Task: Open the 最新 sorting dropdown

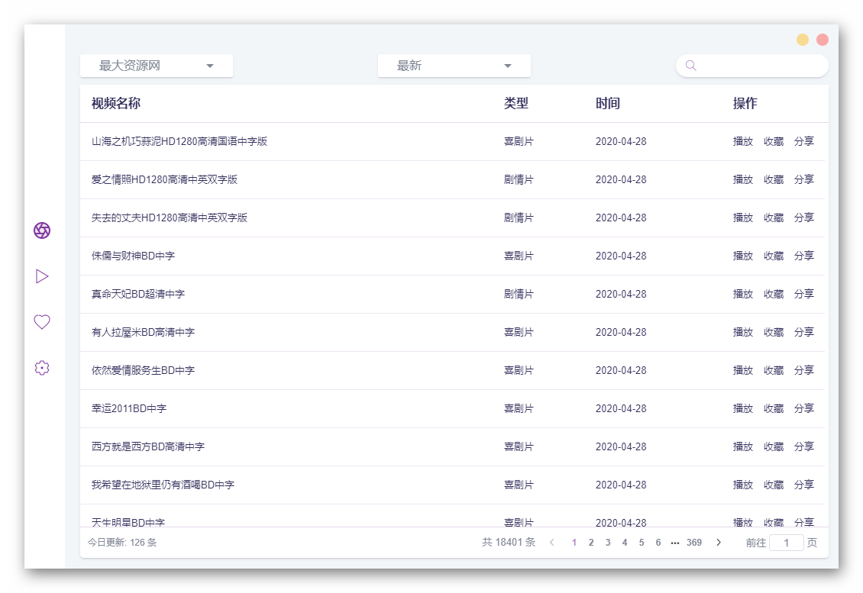Action: pyautogui.click(x=454, y=66)
